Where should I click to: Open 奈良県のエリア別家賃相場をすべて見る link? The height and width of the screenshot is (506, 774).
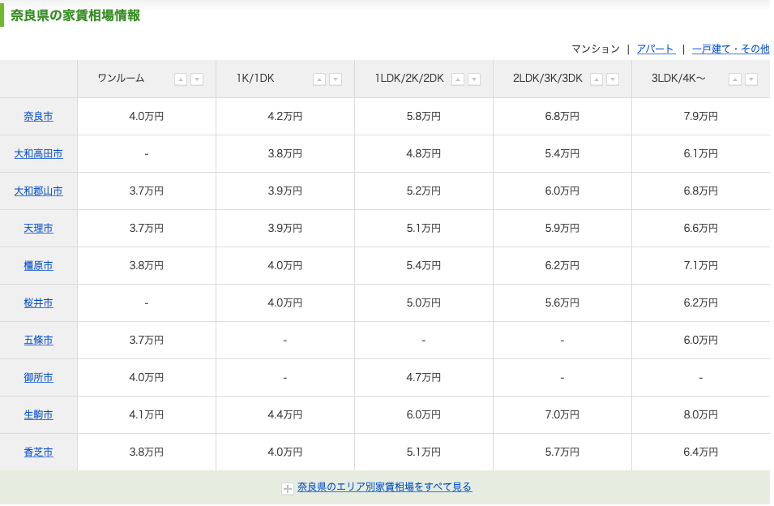click(384, 487)
